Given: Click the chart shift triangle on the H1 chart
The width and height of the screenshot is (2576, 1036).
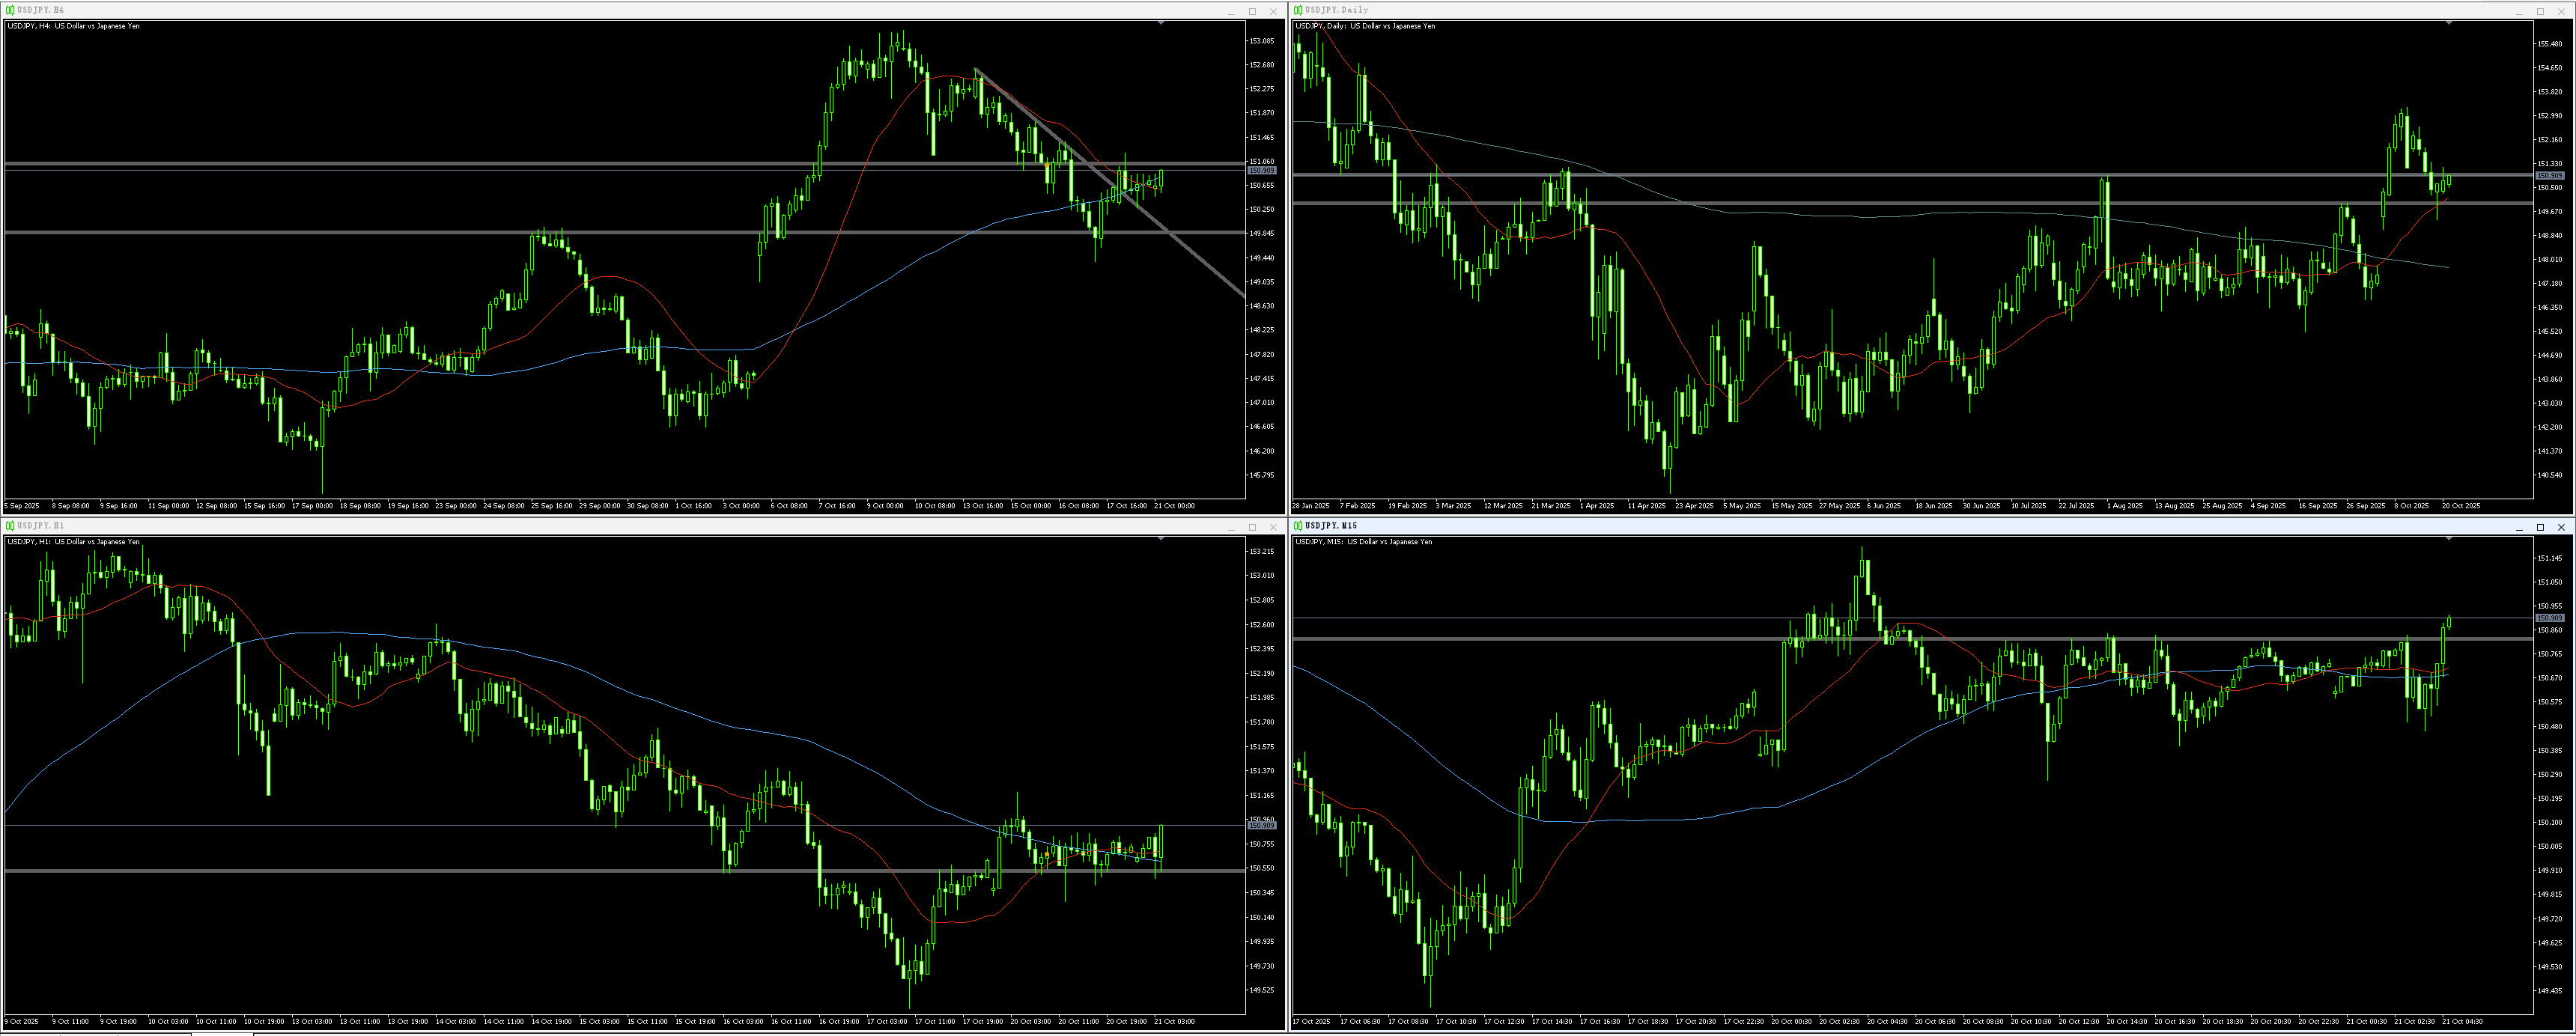Looking at the screenshot, I should 1161,539.
